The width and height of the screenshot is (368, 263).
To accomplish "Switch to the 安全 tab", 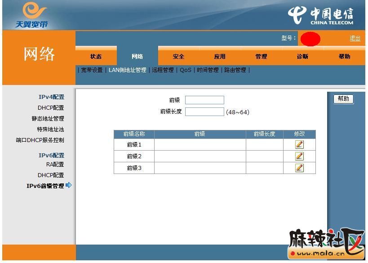I will pos(178,56).
